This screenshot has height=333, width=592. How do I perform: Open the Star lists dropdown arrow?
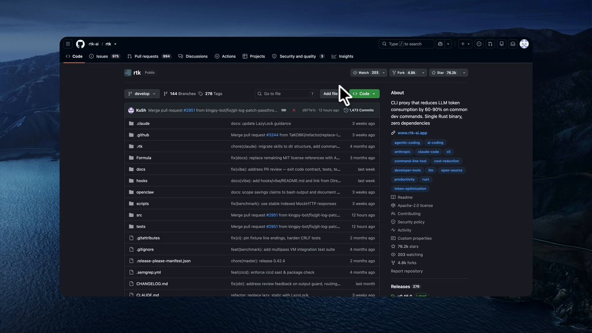tap(464, 73)
